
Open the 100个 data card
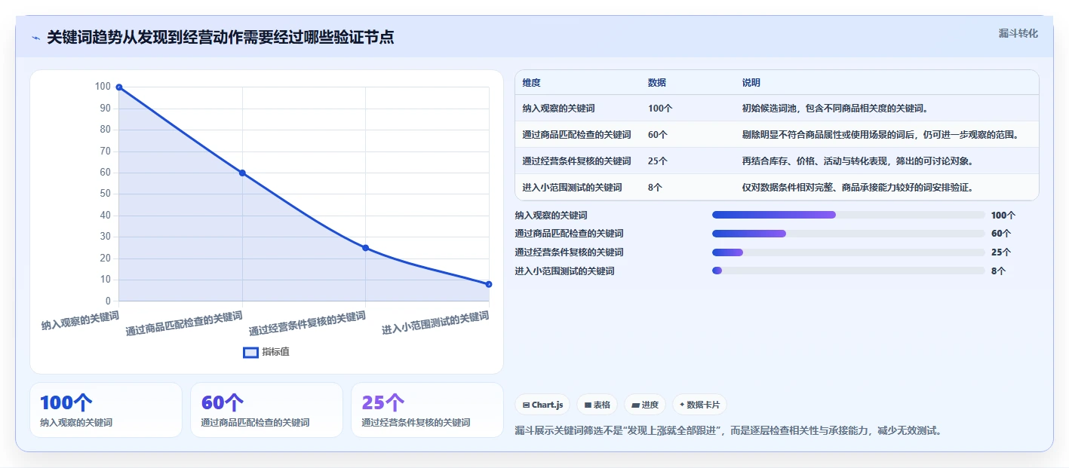click(106, 410)
